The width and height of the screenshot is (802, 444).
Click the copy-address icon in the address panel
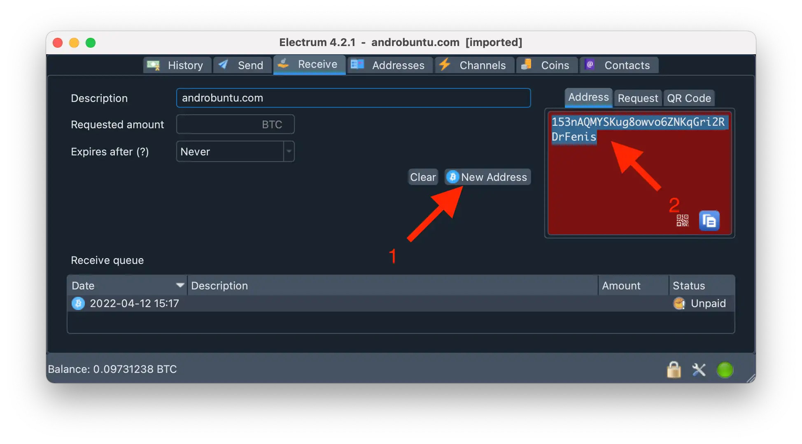pos(709,221)
